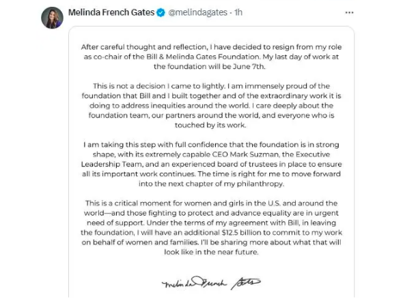Open the three-dot more options menu
403x299 pixels.
click(x=349, y=12)
